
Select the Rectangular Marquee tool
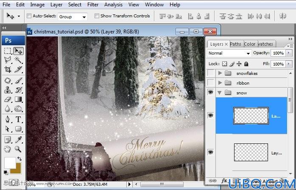point(8,51)
